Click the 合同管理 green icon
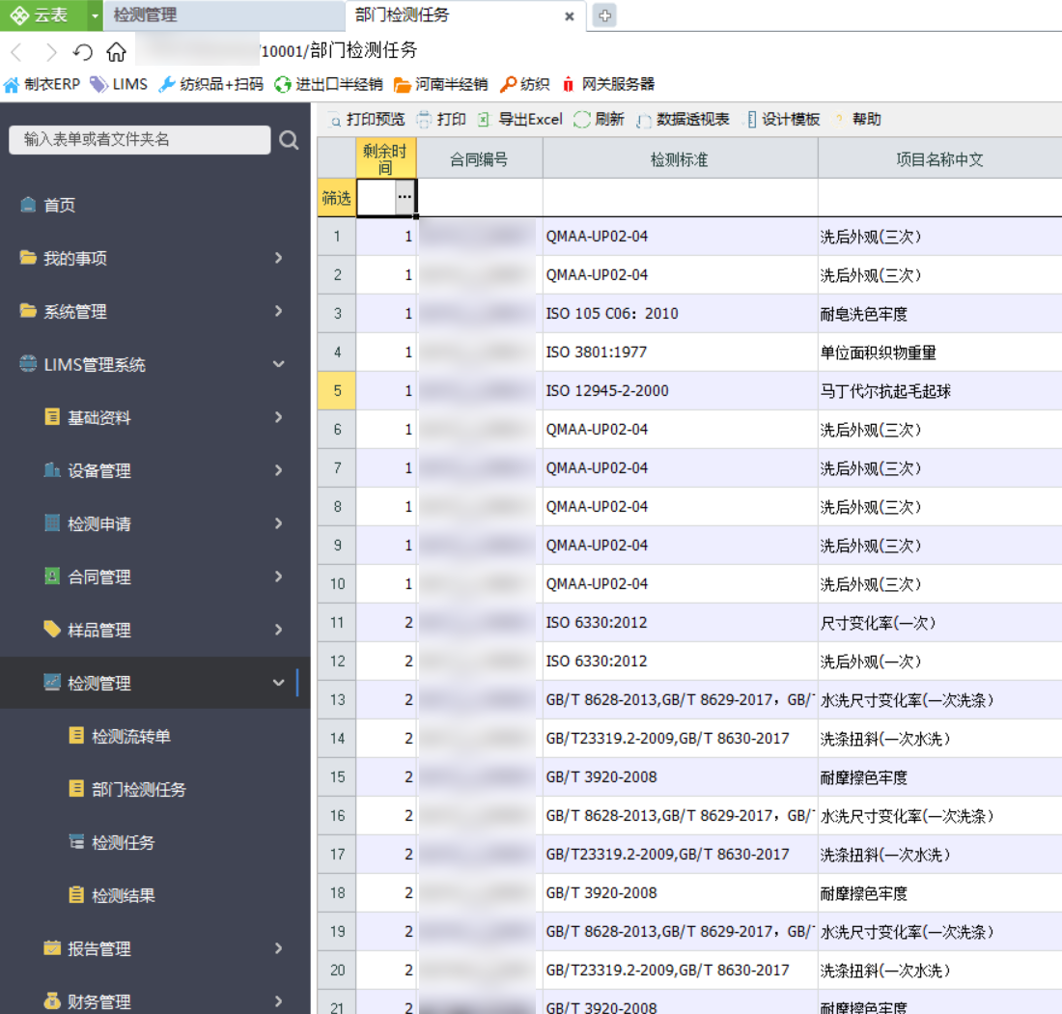 click(51, 576)
